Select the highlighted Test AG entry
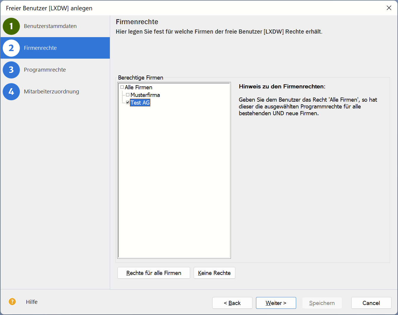 tap(140, 103)
